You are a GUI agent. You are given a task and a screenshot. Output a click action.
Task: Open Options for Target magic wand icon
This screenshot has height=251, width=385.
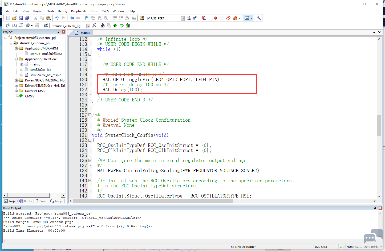click(x=94, y=26)
